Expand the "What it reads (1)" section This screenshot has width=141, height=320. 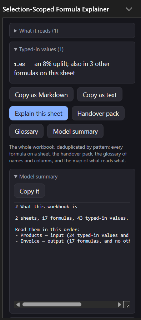click(72, 30)
